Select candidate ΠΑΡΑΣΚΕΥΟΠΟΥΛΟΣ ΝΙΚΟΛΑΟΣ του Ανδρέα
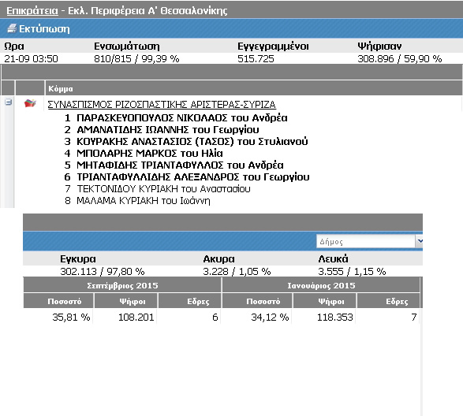 coord(182,117)
